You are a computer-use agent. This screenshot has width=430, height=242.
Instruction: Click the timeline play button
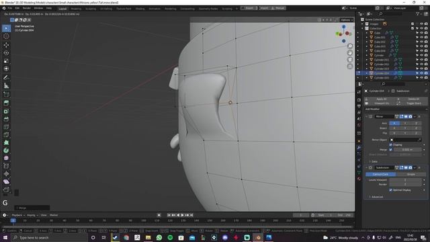182,215
